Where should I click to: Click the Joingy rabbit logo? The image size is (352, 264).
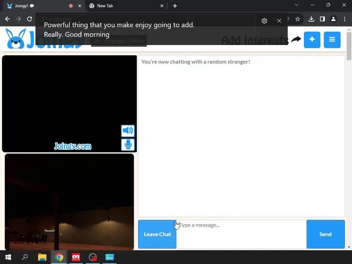pyautogui.click(x=16, y=38)
